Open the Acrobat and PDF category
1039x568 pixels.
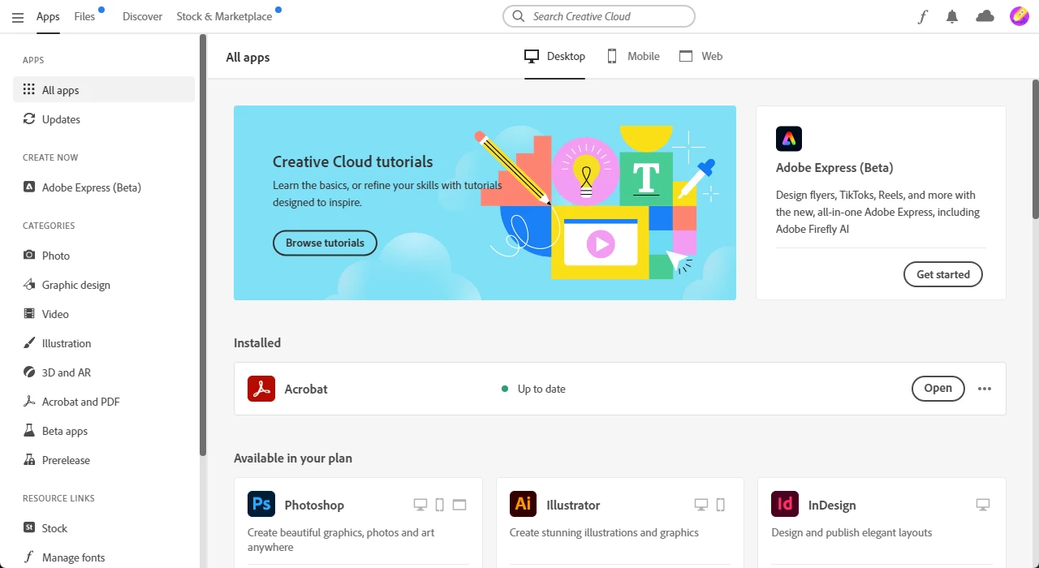[x=104, y=402]
